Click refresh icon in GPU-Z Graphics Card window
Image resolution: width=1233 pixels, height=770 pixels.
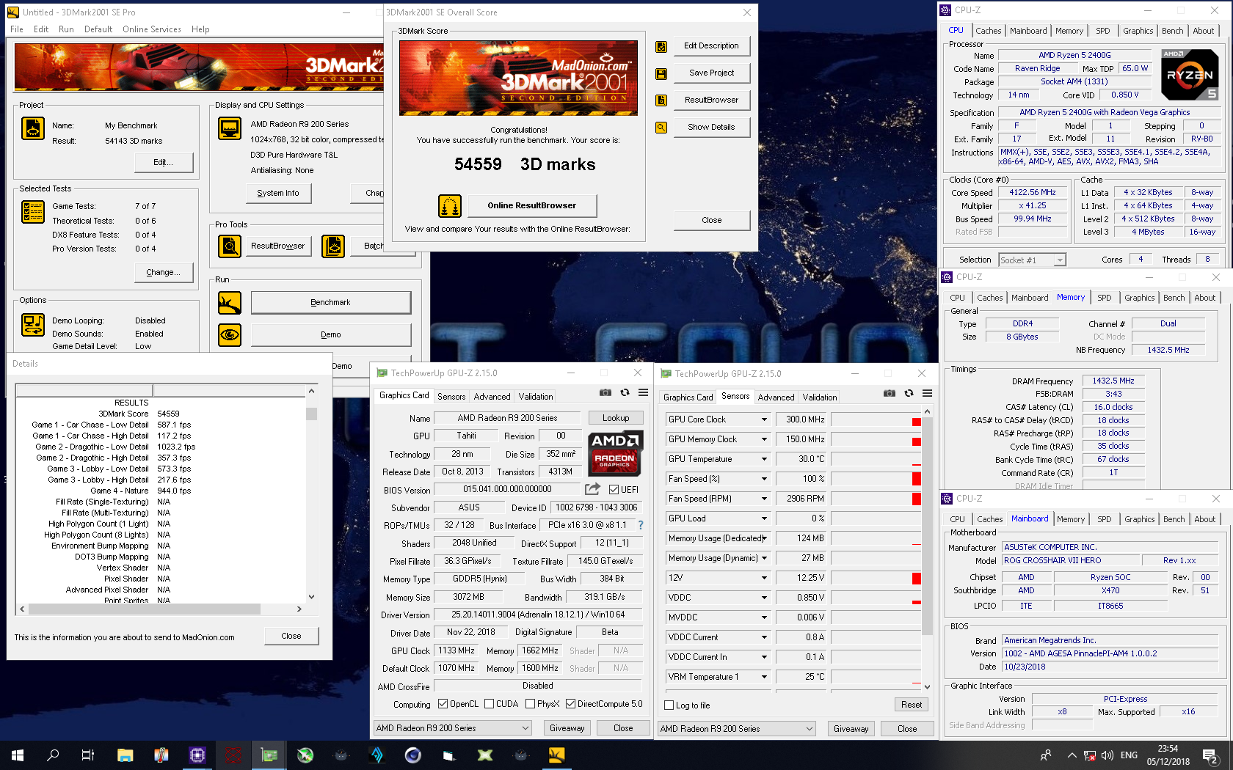tap(625, 393)
